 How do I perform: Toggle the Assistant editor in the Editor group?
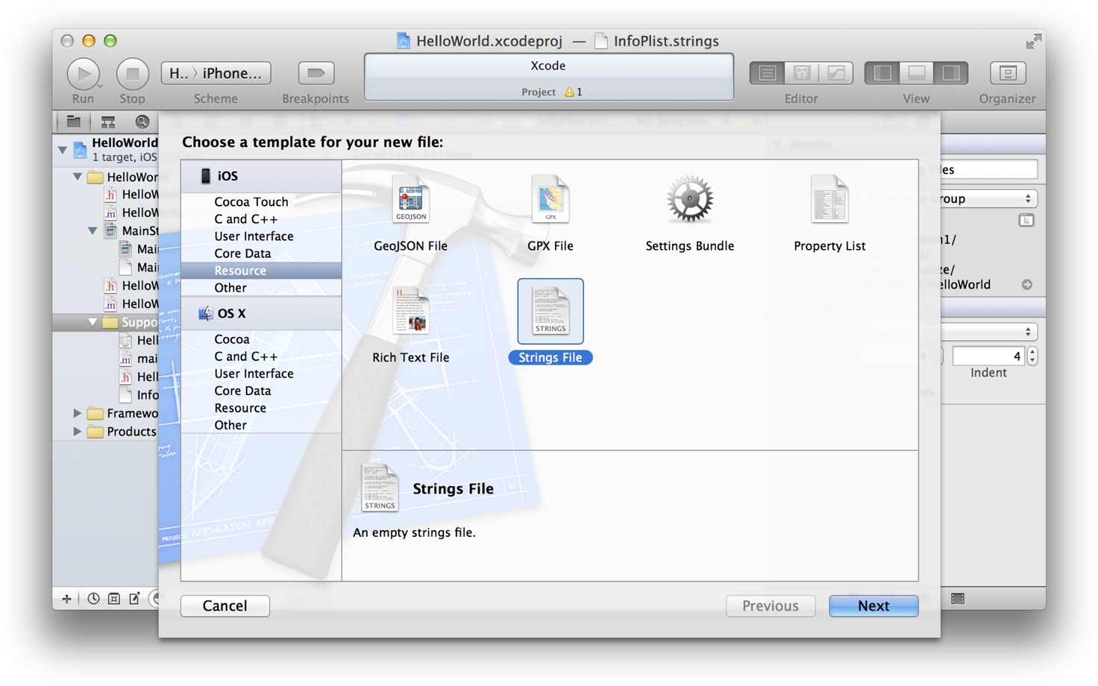tap(801, 72)
